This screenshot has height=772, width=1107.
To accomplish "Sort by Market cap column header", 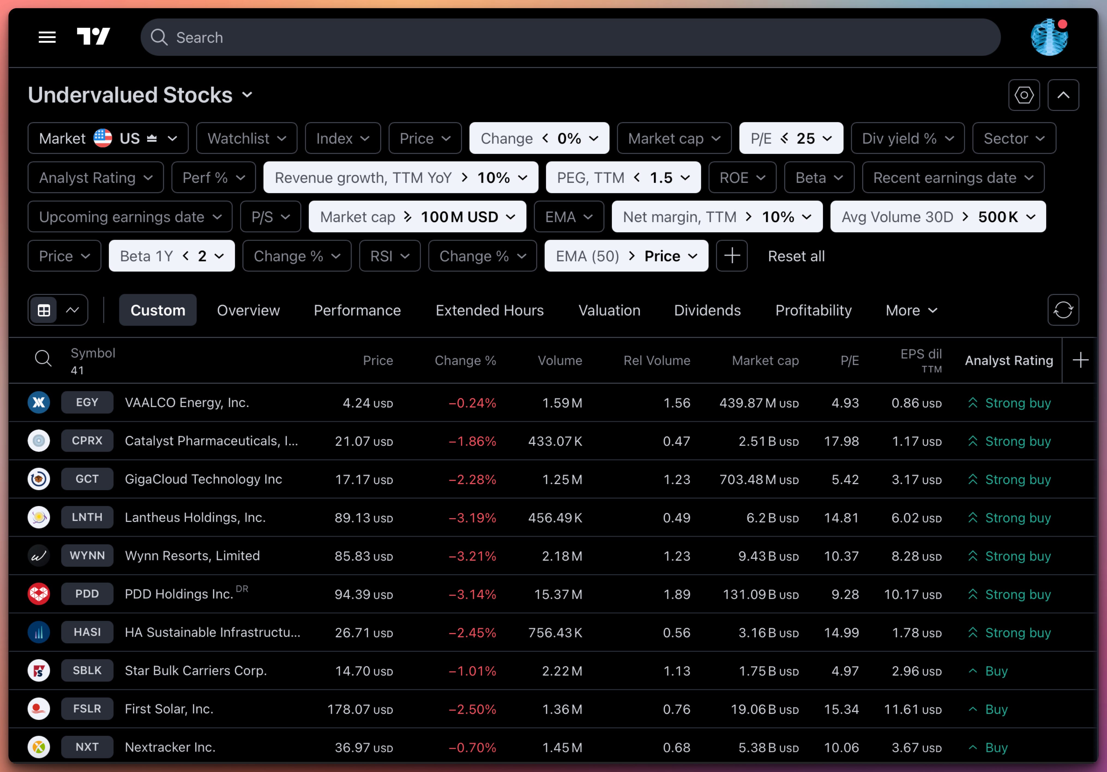I will (765, 360).
